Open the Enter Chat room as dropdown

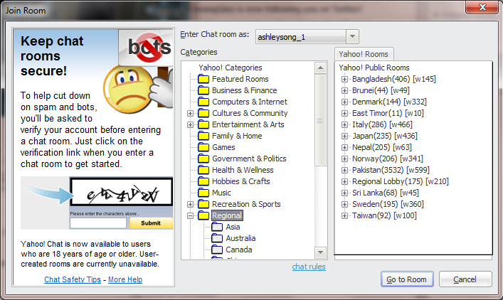pyautogui.click(x=352, y=36)
